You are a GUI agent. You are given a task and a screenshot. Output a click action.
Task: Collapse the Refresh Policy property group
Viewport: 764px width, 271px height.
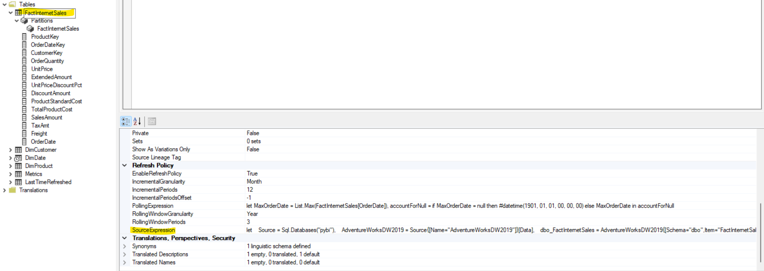[124, 165]
